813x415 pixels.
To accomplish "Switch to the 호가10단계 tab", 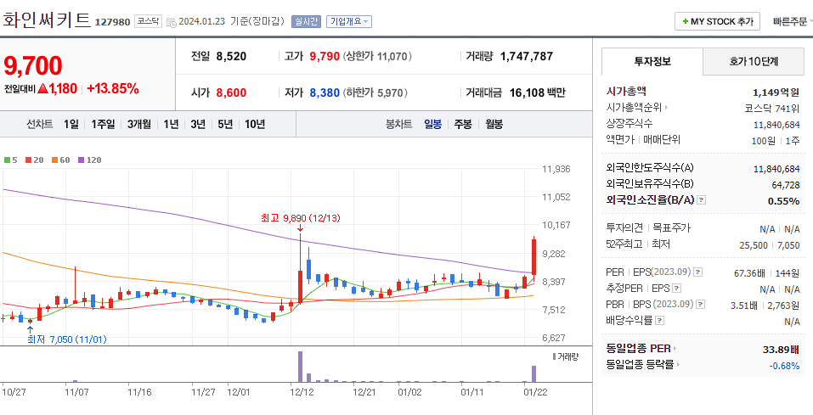I will point(754,62).
